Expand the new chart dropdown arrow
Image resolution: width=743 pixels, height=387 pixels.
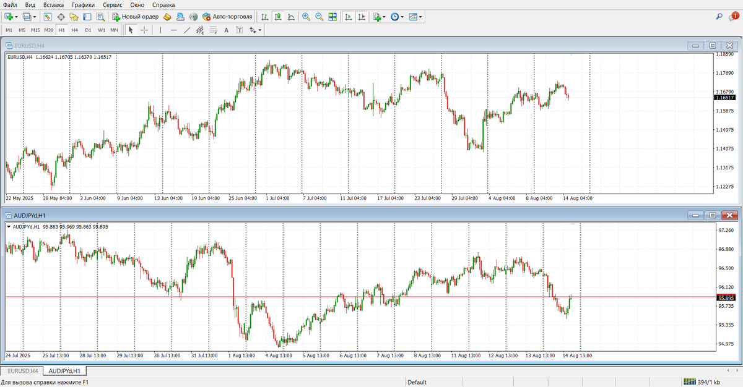coord(17,17)
